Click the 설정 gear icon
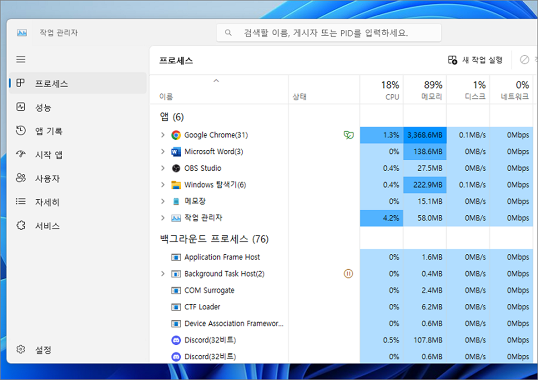Screen dimensions: 538x380 21,349
